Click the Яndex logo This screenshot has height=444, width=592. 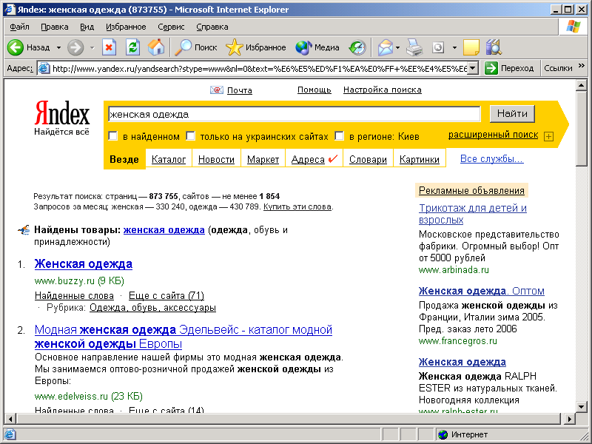click(62, 113)
